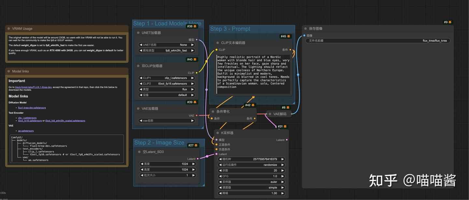The image size is (469, 200).
Task: Select the "Step 1 - Load Models Here" group title
Action: (167, 23)
